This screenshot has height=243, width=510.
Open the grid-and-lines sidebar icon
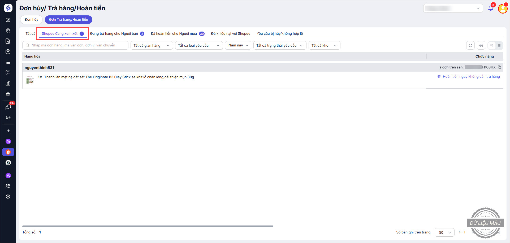(8, 72)
